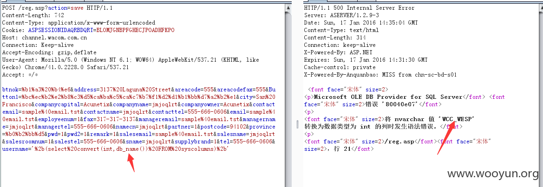Viewport: 543px width, 187px height.
Task: Select the ASPSESSIONIDAQRBDQRT cookie line
Action: pos(88,30)
